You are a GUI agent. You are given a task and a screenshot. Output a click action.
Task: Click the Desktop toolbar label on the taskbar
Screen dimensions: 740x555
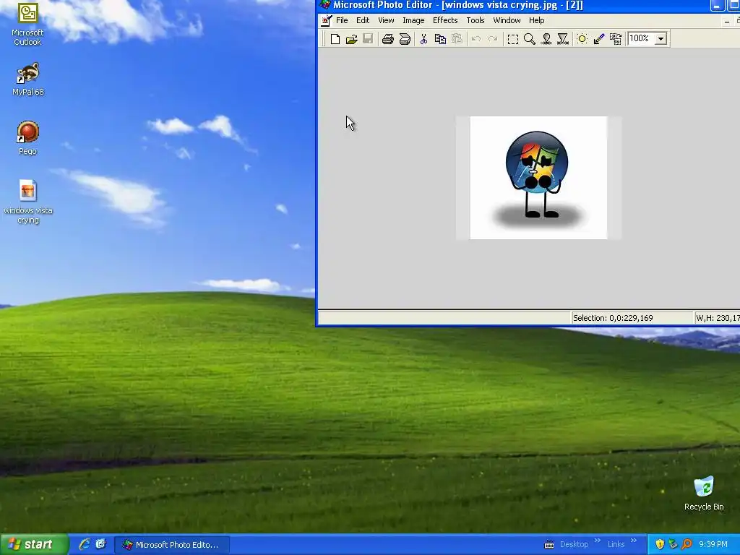tap(574, 544)
